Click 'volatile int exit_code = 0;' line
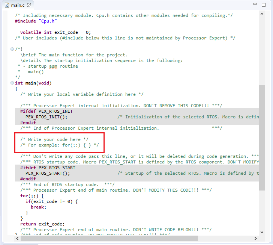This screenshot has width=273, height=245. (55, 32)
